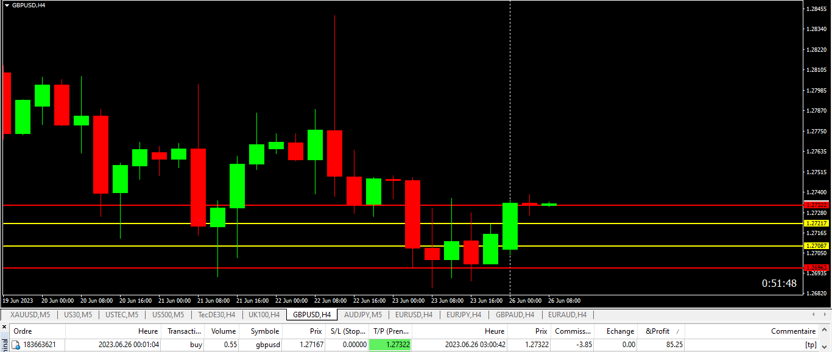
Task: Click the Commiss... column header
Action: pos(573,331)
